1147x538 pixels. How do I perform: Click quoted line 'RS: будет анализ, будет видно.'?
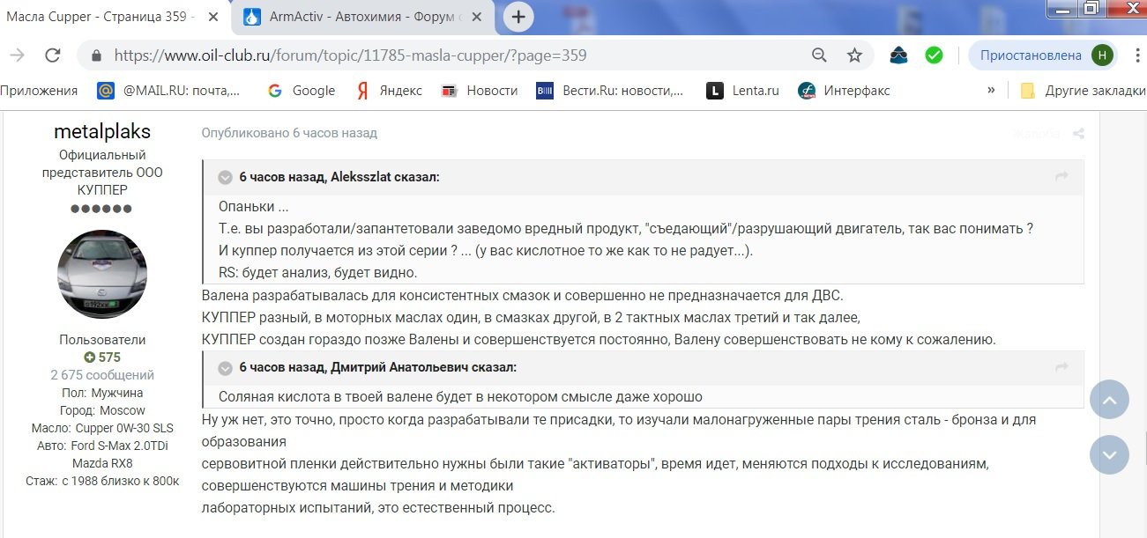pos(318,272)
